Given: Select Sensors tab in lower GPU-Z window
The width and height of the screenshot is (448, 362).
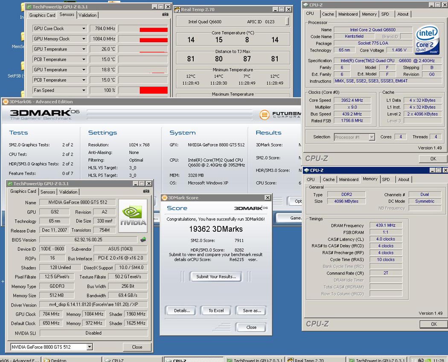Looking at the screenshot, I should pos(48,192).
